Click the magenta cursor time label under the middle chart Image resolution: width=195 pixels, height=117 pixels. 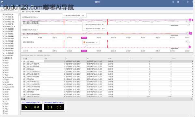pos(84,38)
